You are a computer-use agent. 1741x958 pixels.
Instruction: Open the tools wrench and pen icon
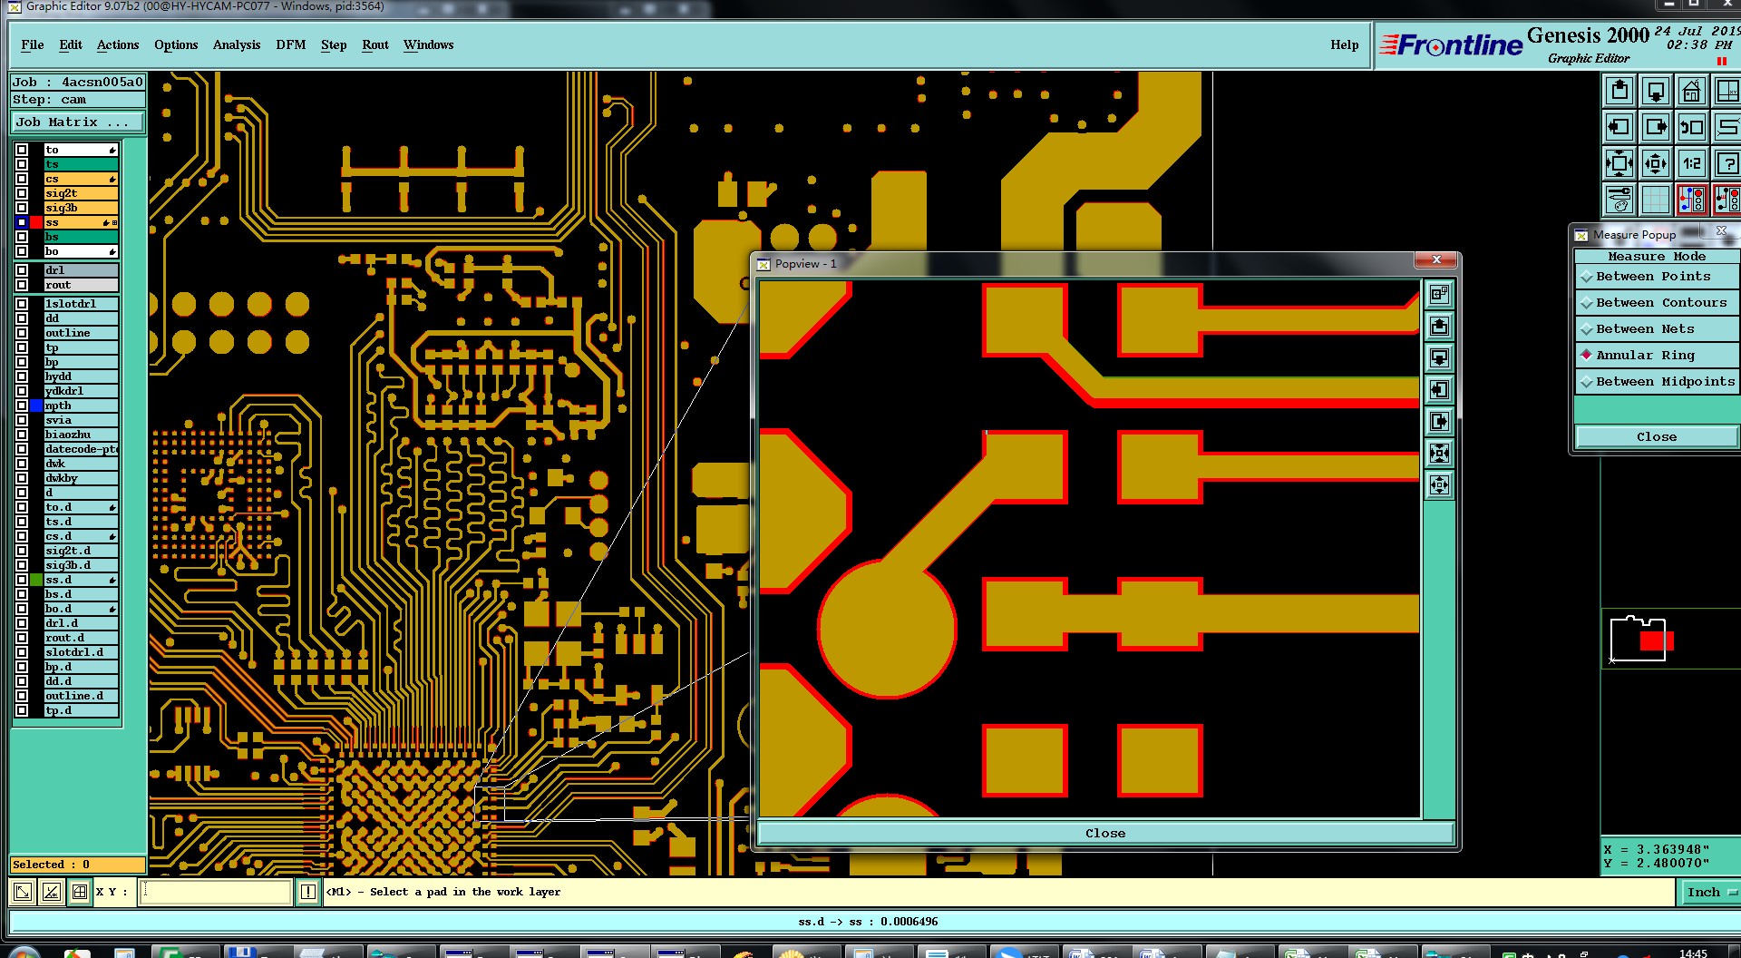click(x=1619, y=200)
